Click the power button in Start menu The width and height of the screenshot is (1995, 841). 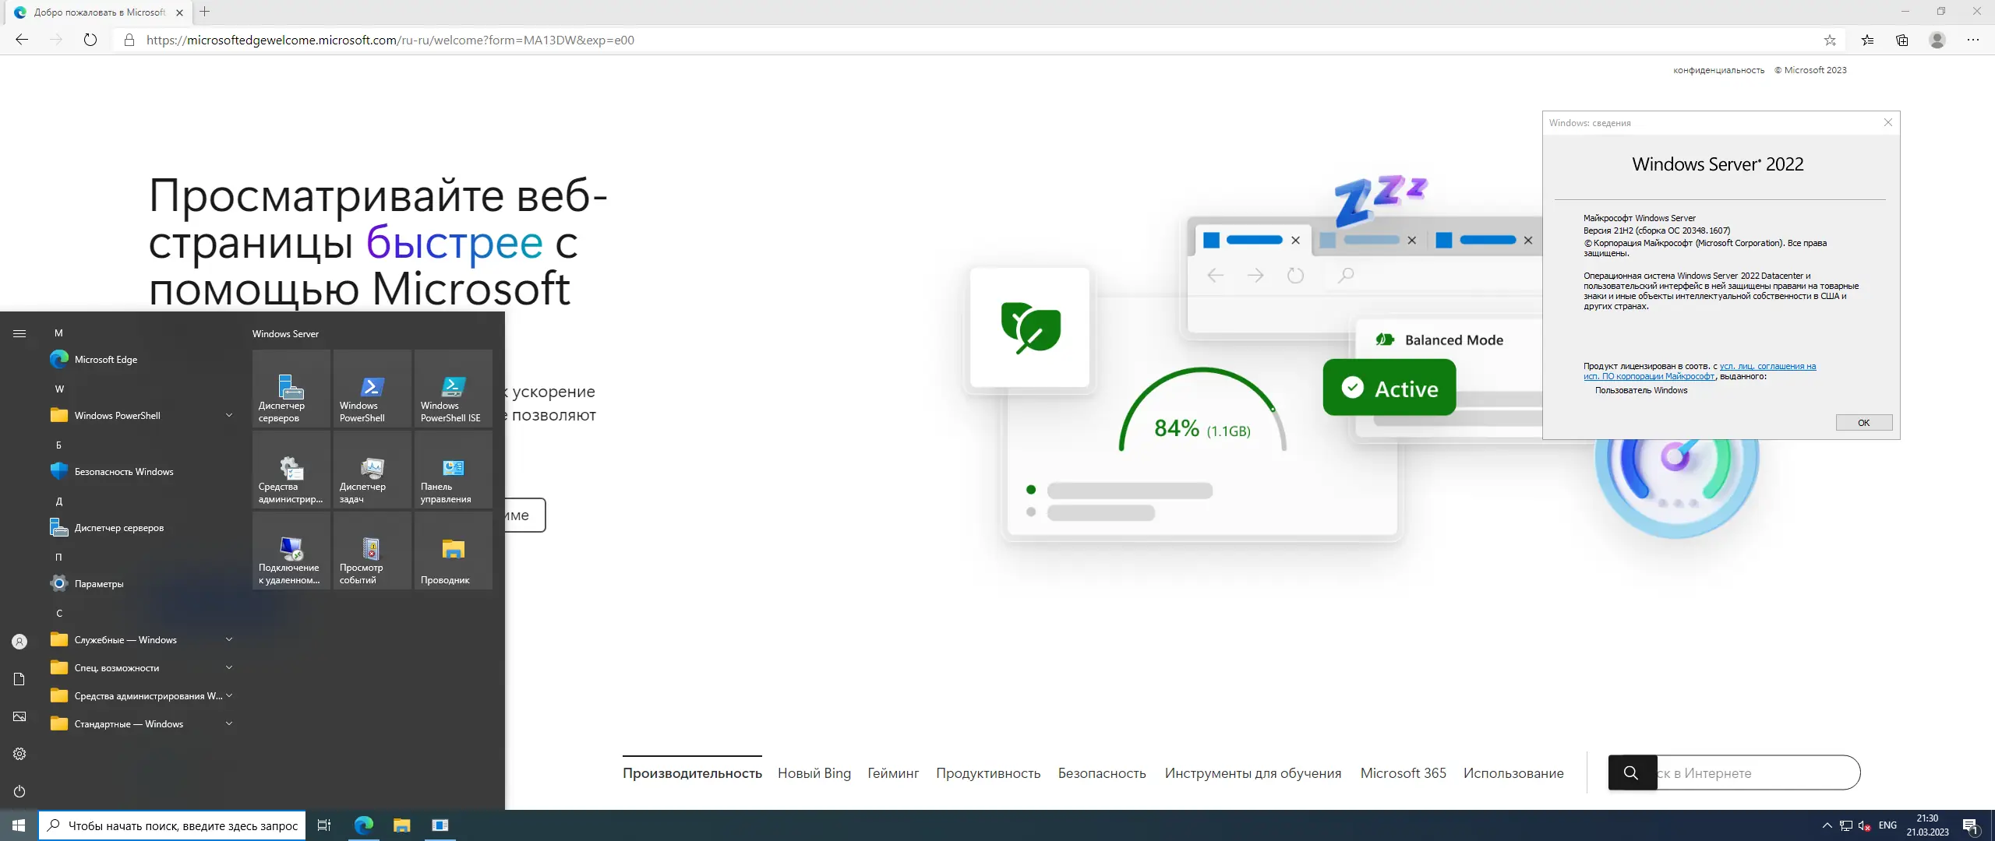pyautogui.click(x=19, y=791)
